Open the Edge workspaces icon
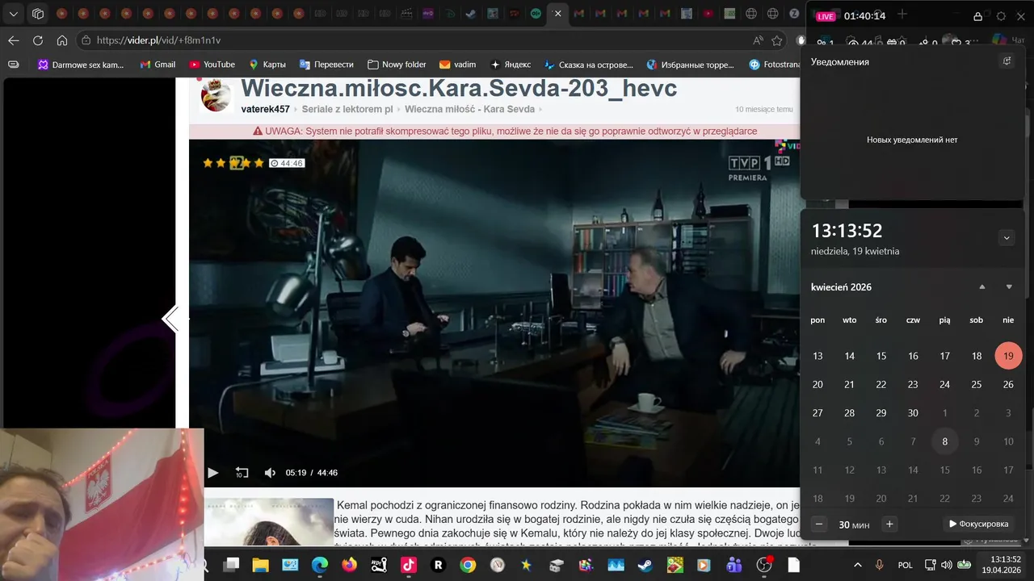1034x581 pixels. [38, 14]
